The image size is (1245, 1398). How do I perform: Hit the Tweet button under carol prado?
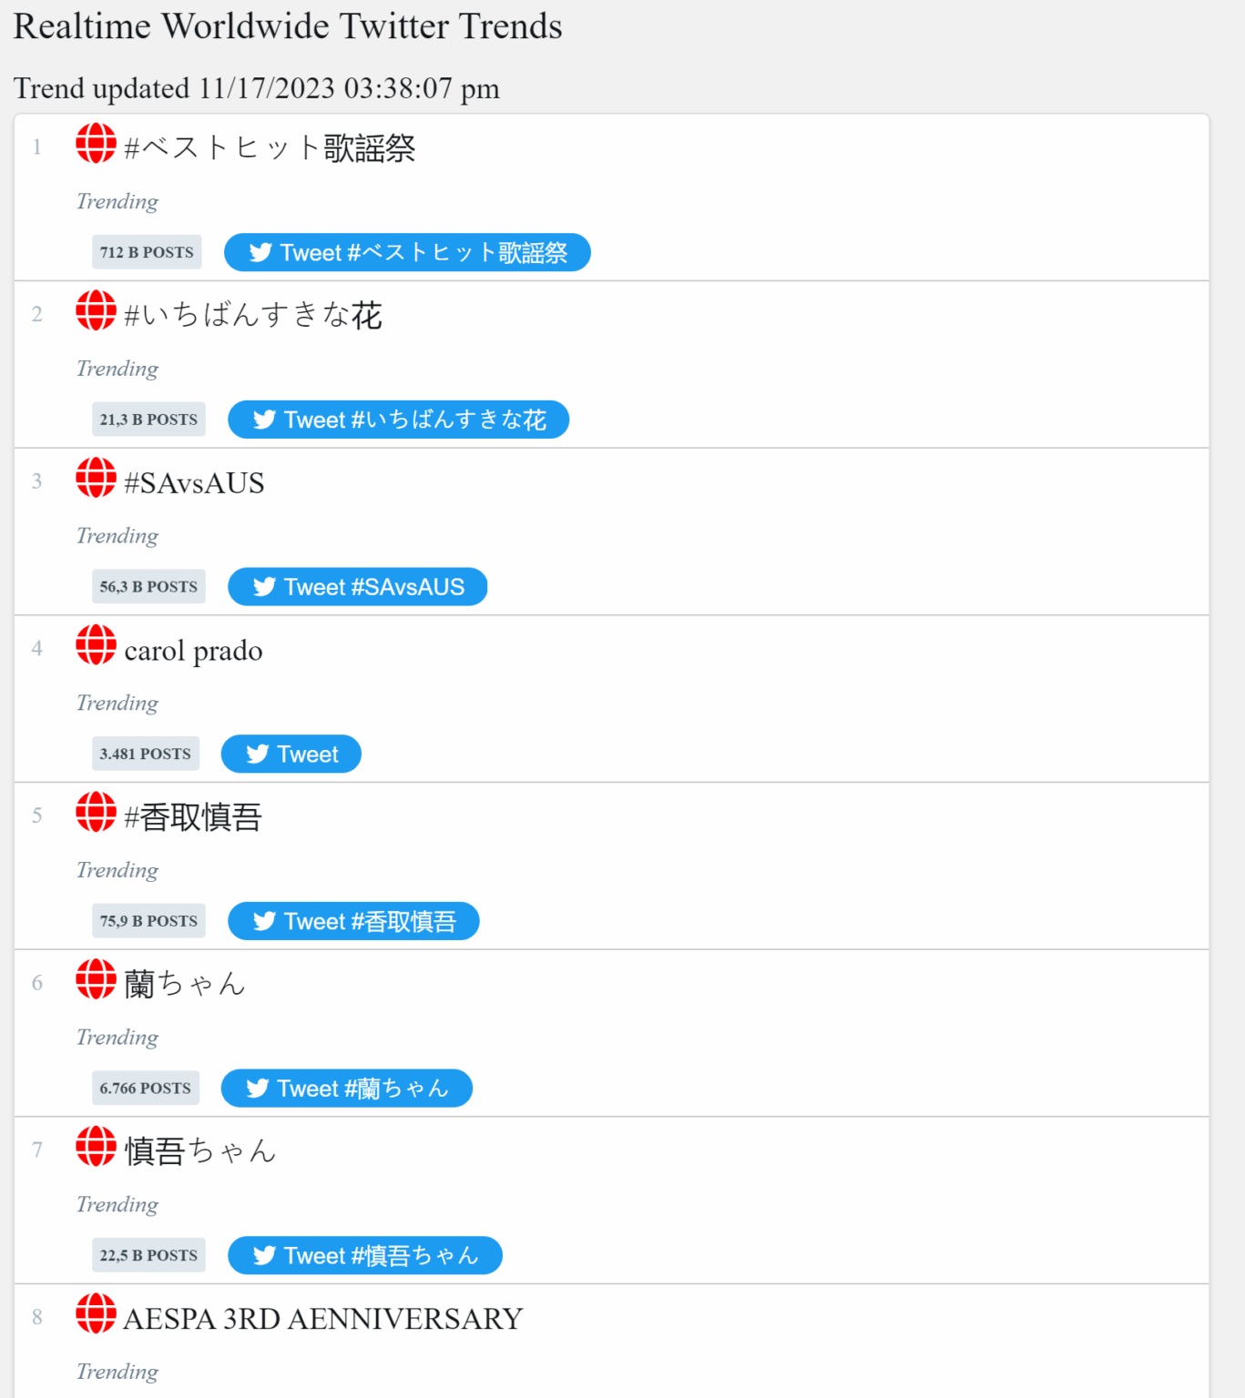pos(291,754)
